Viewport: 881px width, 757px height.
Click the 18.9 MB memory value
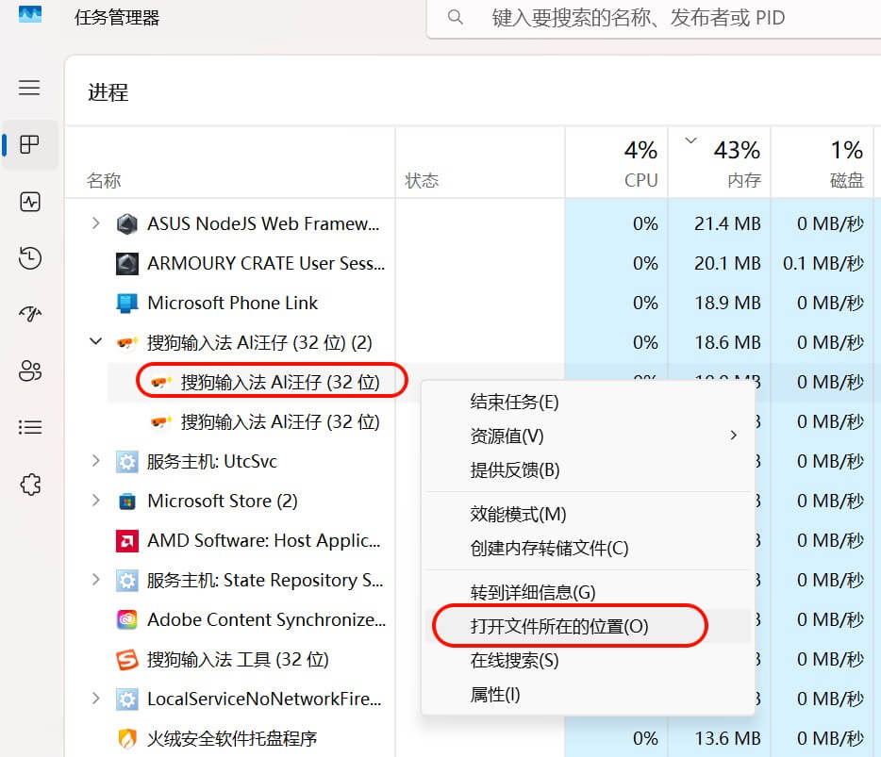727,304
